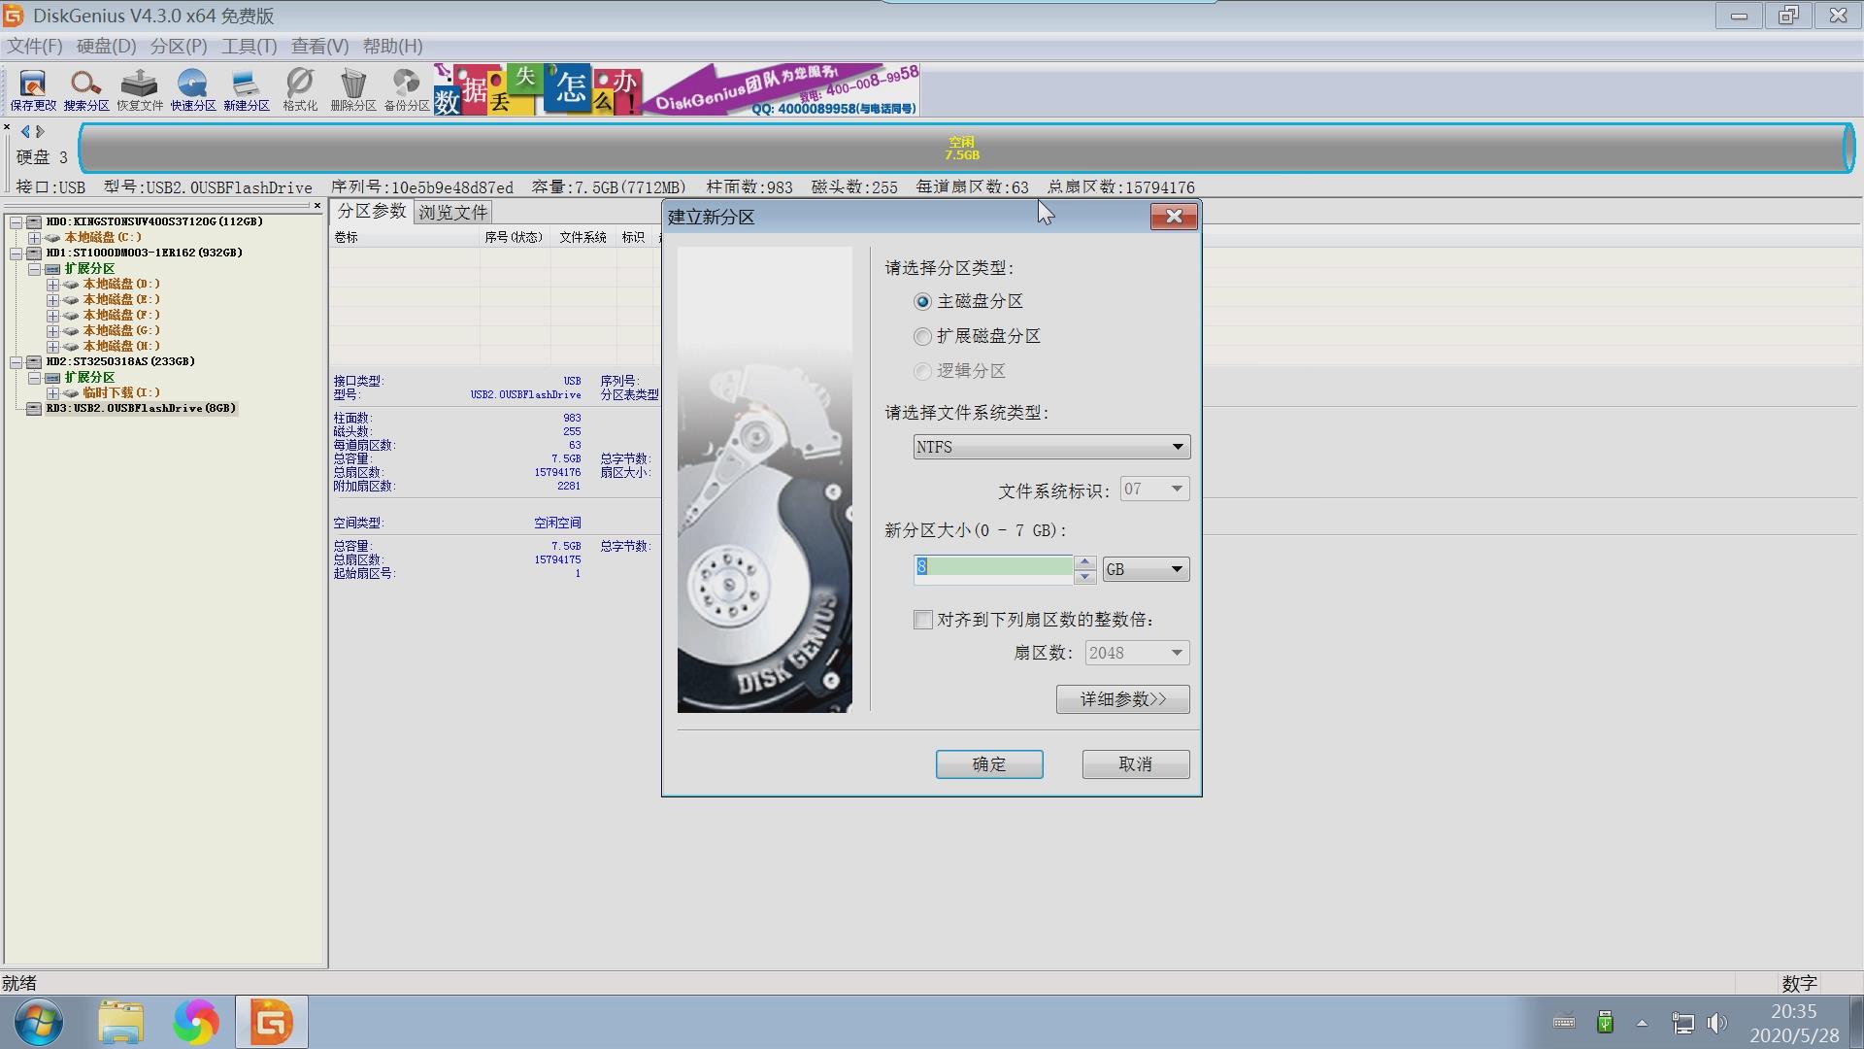Open the 备份分区 (Backup Partition) tool
The width and height of the screenshot is (1864, 1049).
pos(405,89)
